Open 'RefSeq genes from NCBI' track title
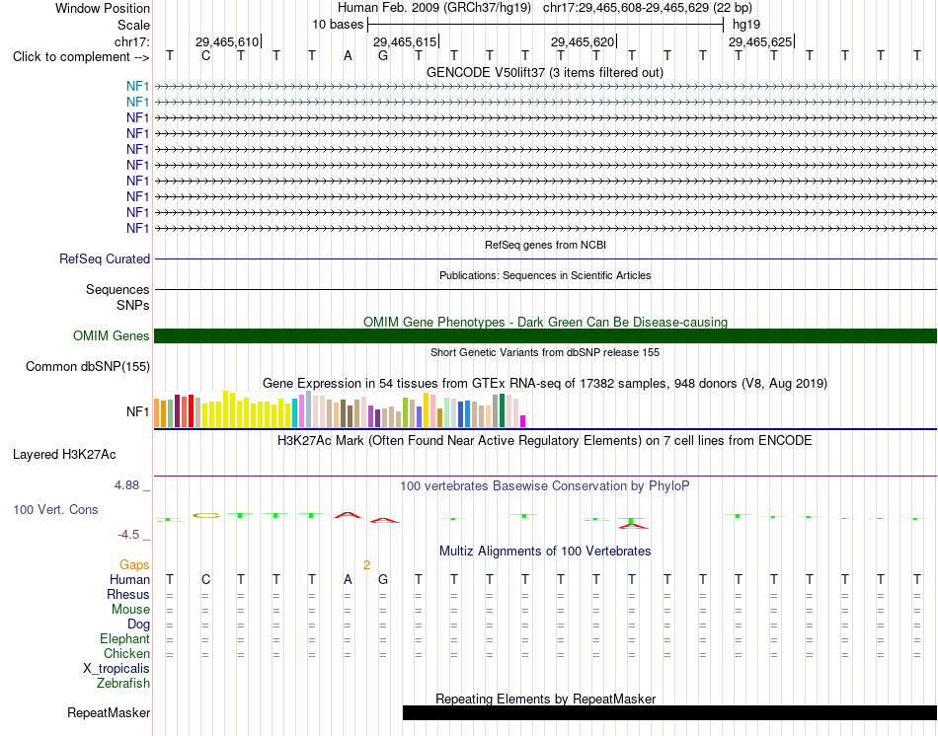938x736 pixels. tap(545, 245)
